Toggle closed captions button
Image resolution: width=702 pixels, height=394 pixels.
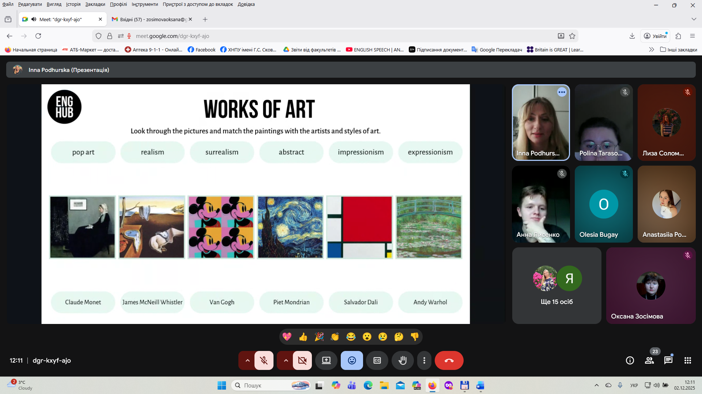pyautogui.click(x=377, y=360)
